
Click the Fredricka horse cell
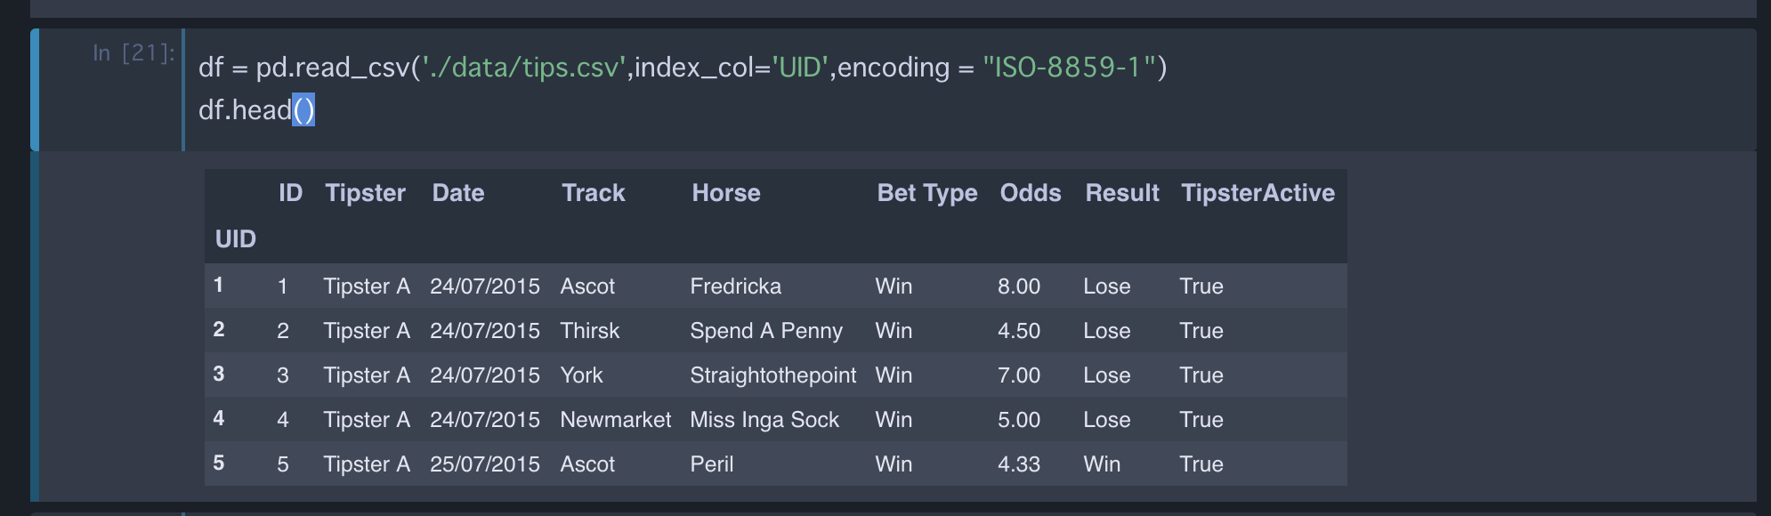[x=736, y=286]
